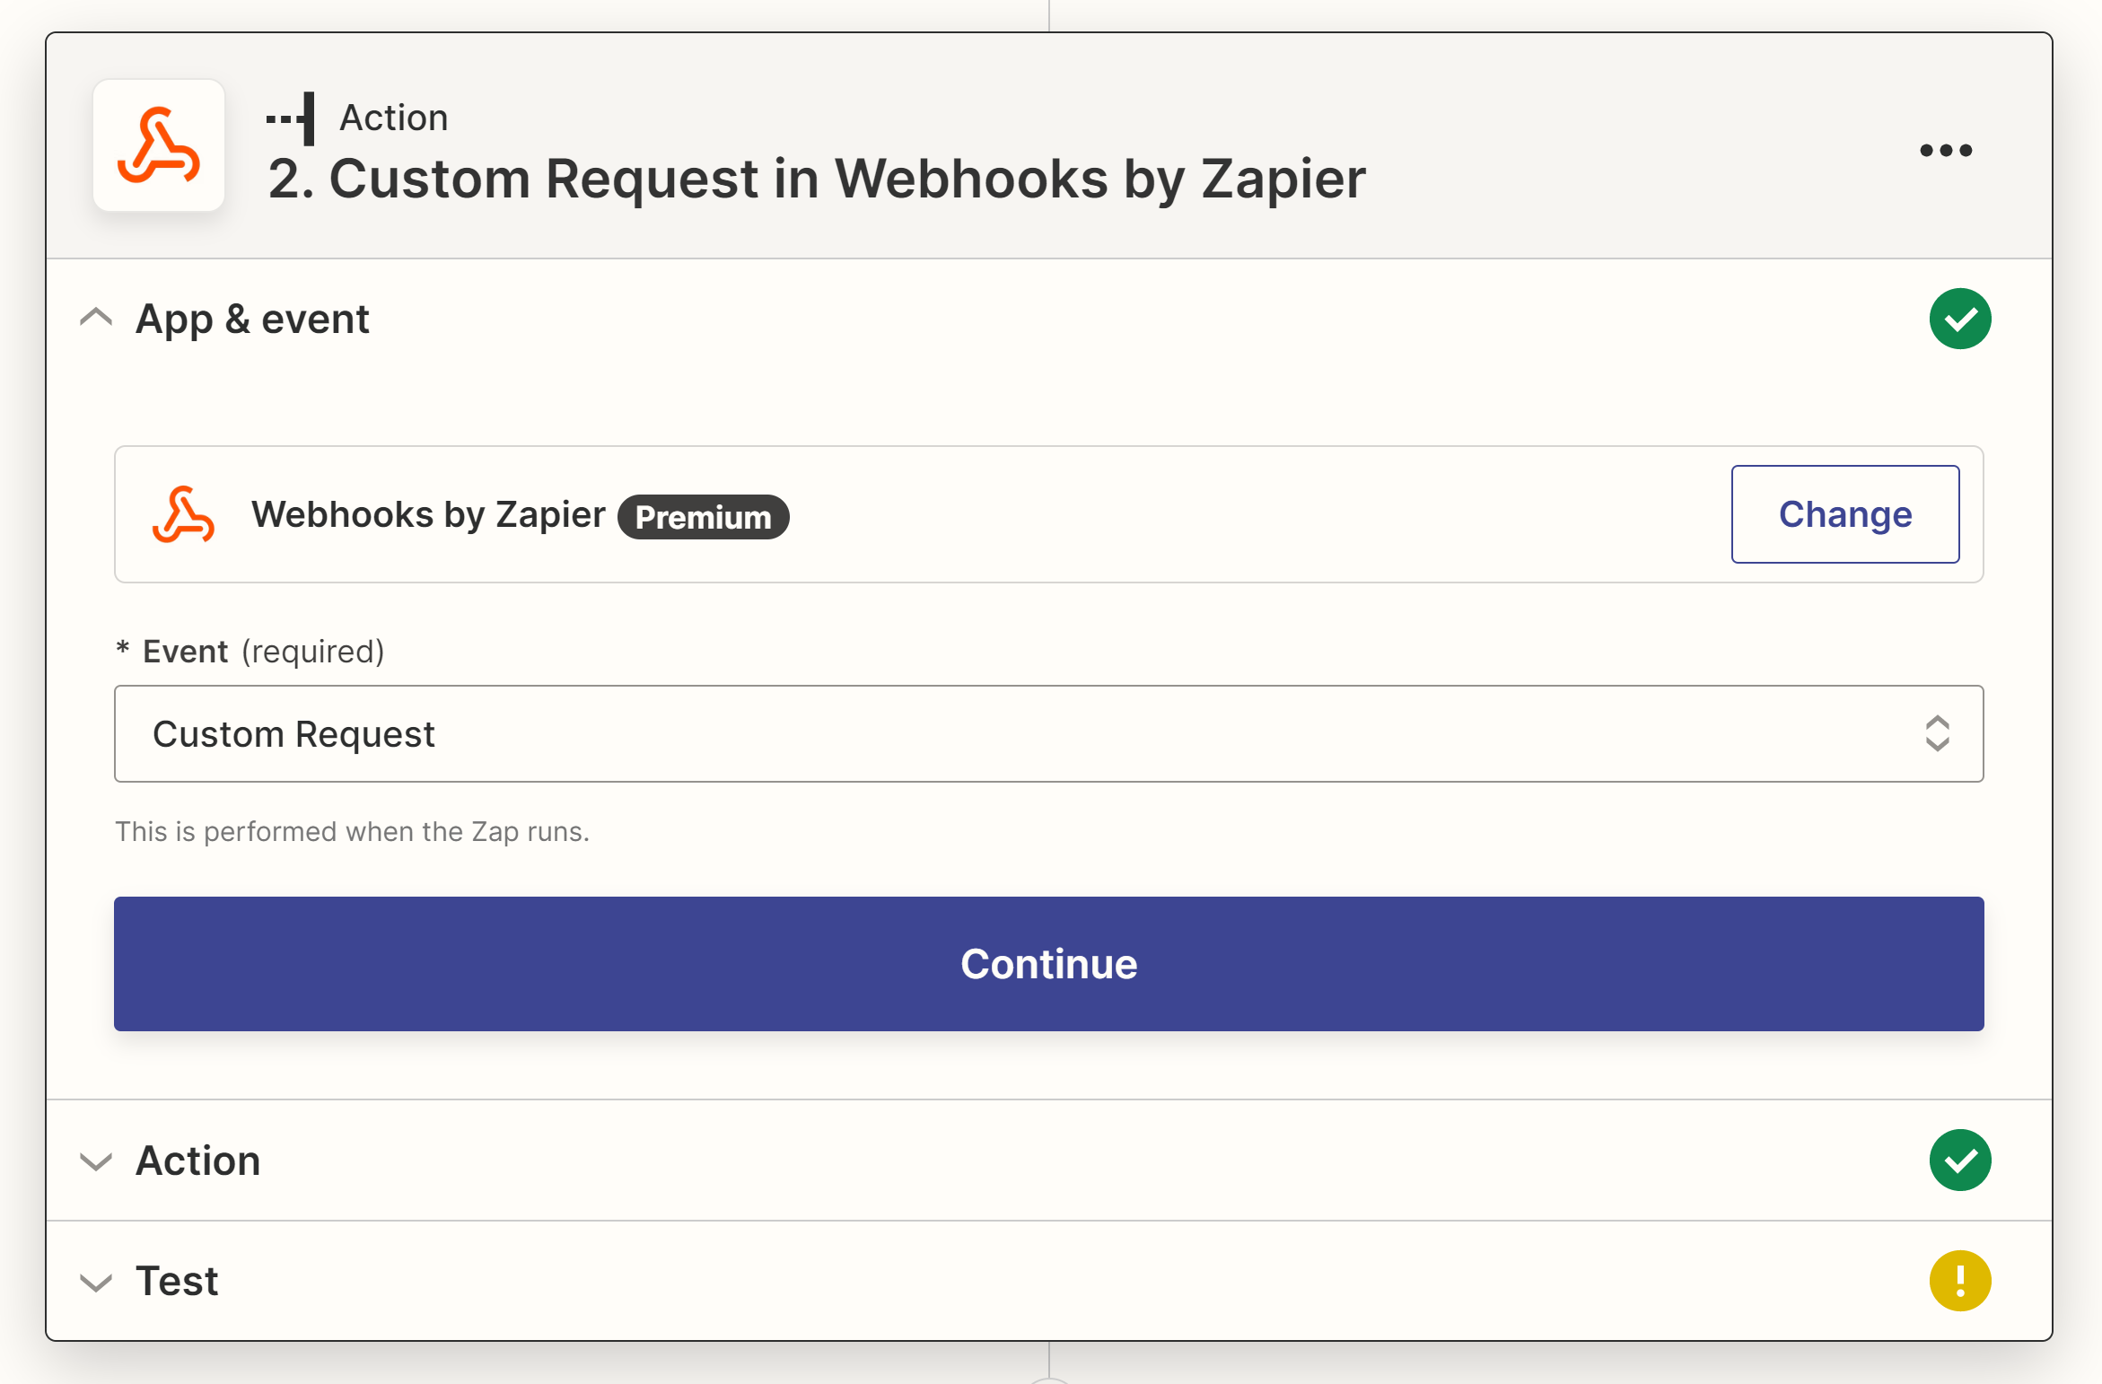This screenshot has width=2102, height=1384.
Task: Expand the Test section chevron
Action: pos(96,1283)
